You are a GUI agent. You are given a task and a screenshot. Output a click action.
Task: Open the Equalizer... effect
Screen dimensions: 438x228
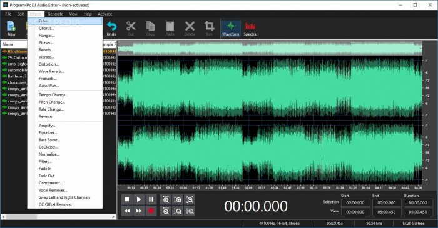coord(65,132)
